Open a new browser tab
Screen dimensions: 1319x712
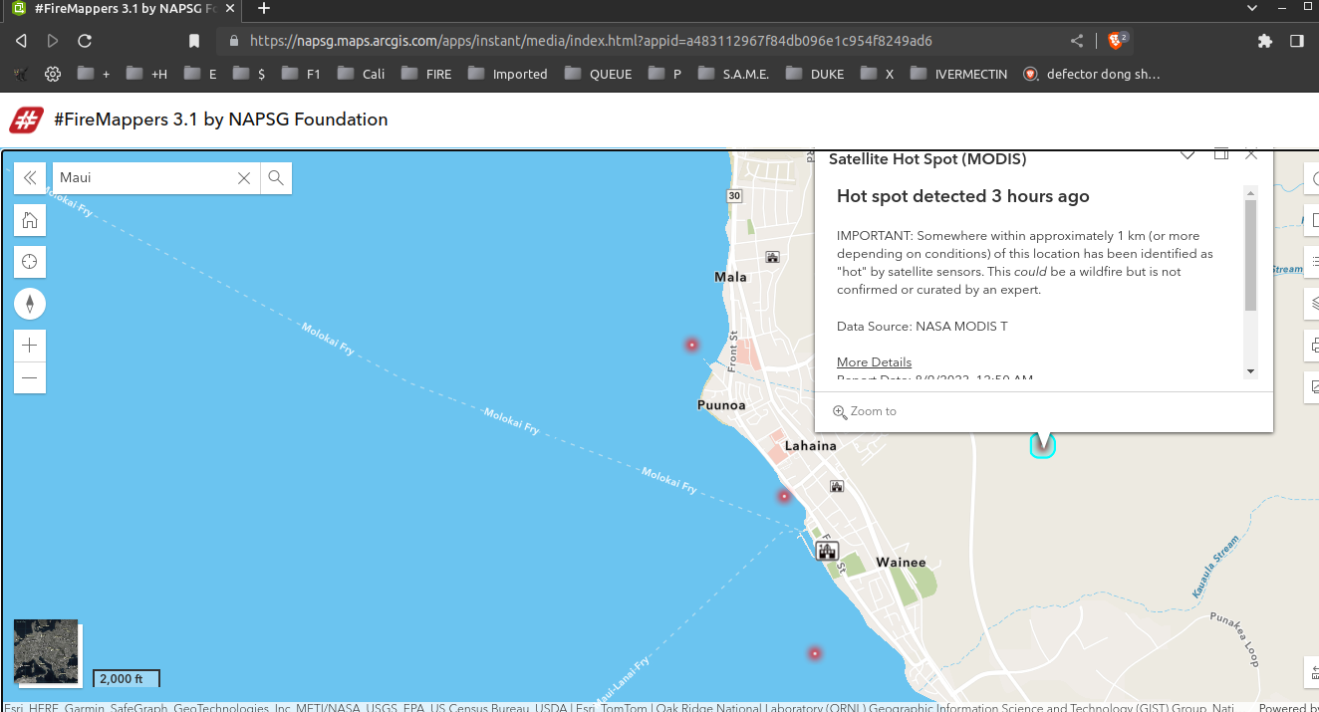pyautogui.click(x=264, y=8)
